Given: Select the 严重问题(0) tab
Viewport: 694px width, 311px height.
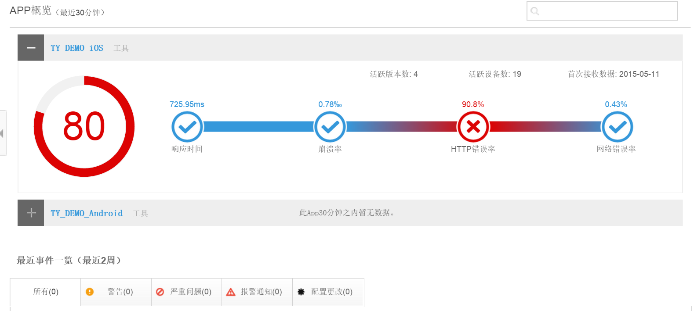Looking at the screenshot, I should 186,292.
